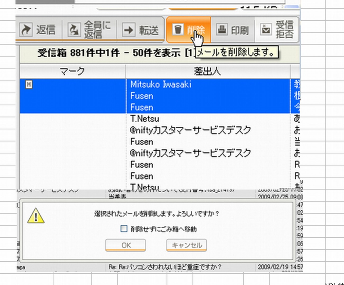Sort by the 差出人 column header
Image resolution: width=344 pixels, height=285 pixels.
(x=208, y=71)
